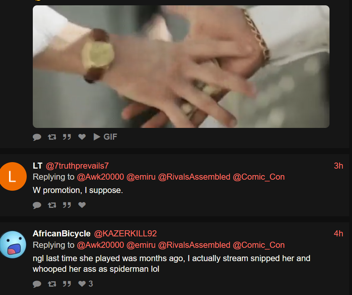Open @RivalsAssembled mention in LT's reply
Image resolution: width=352 pixels, height=295 pixels.
(x=194, y=177)
